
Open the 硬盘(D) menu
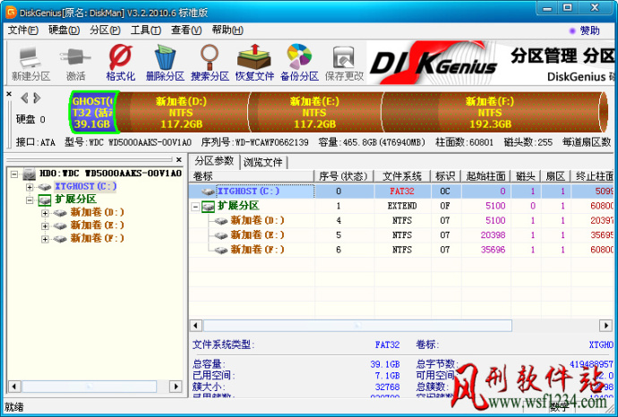tap(64, 30)
